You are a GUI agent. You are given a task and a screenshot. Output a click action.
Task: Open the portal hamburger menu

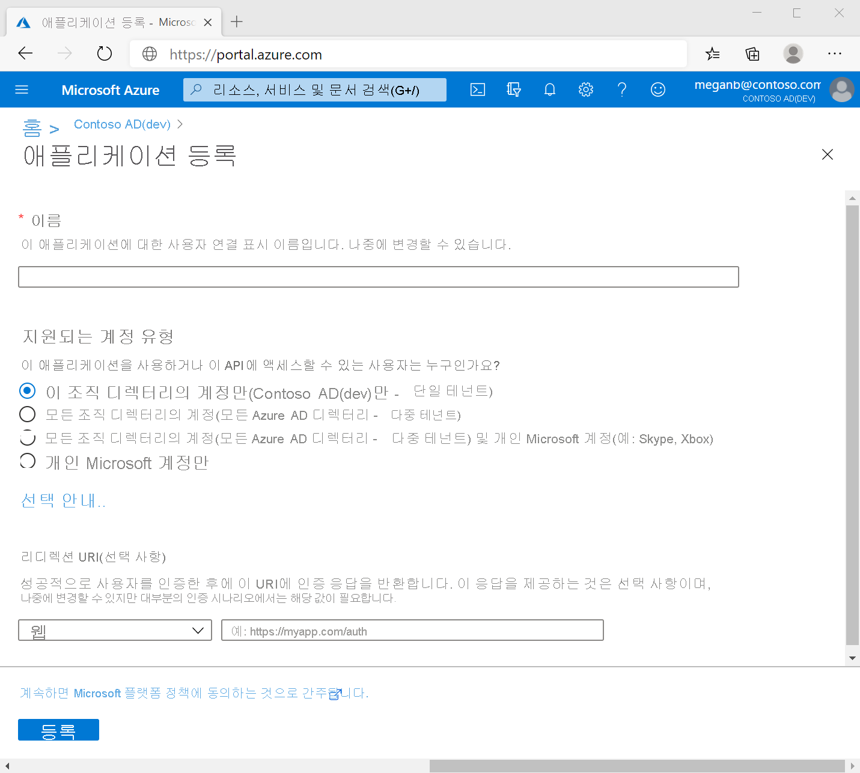coord(22,89)
